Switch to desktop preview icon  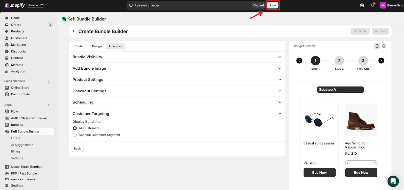[384, 46]
